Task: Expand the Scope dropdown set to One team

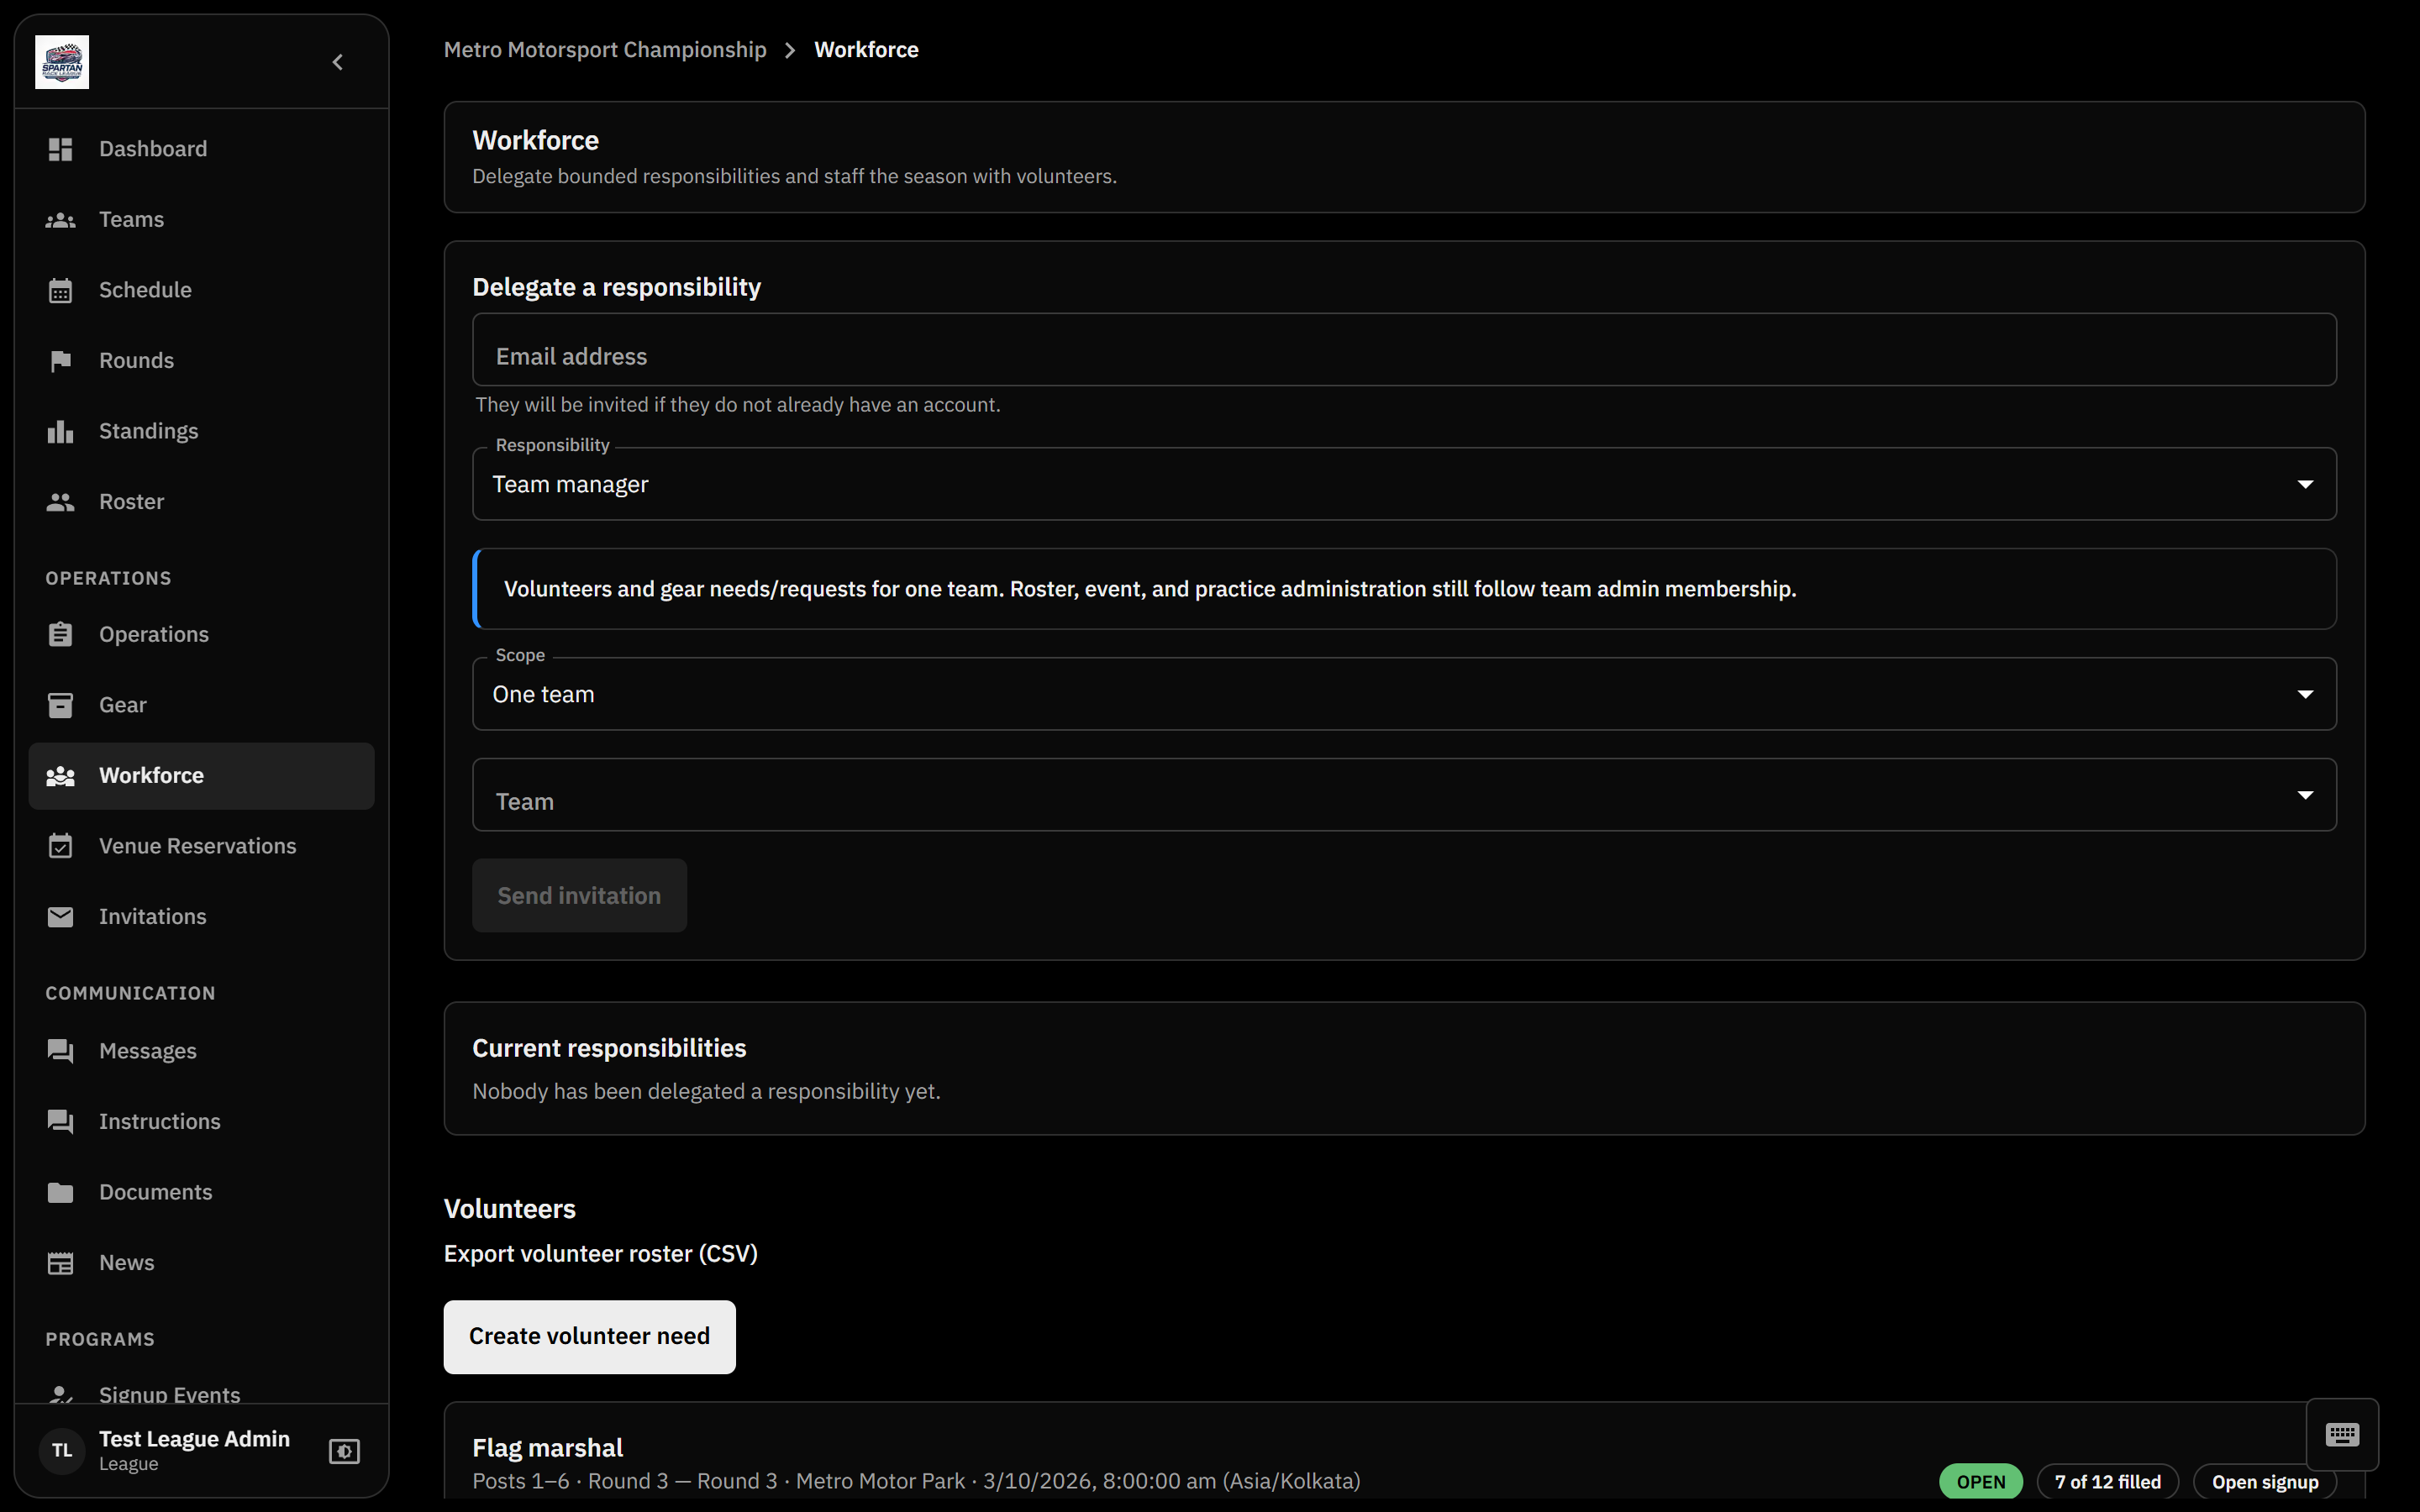Action: pyautogui.click(x=1404, y=694)
